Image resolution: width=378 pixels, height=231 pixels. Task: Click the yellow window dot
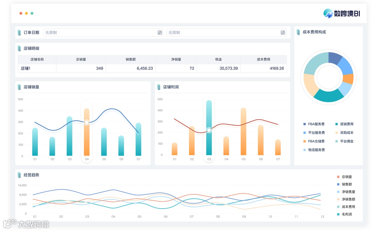coord(27,13)
